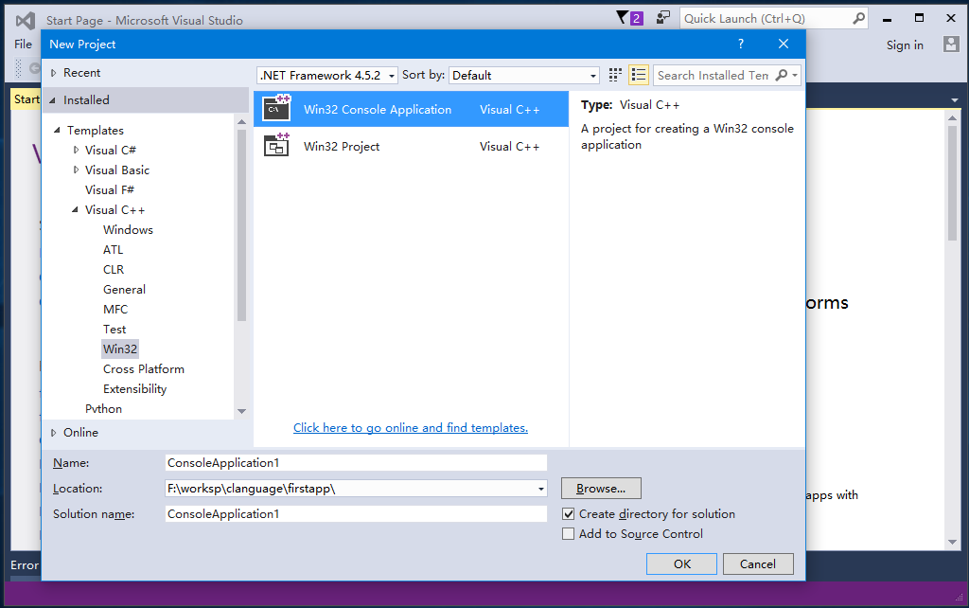Switch to small icons view
969x608 pixels.
click(x=615, y=75)
